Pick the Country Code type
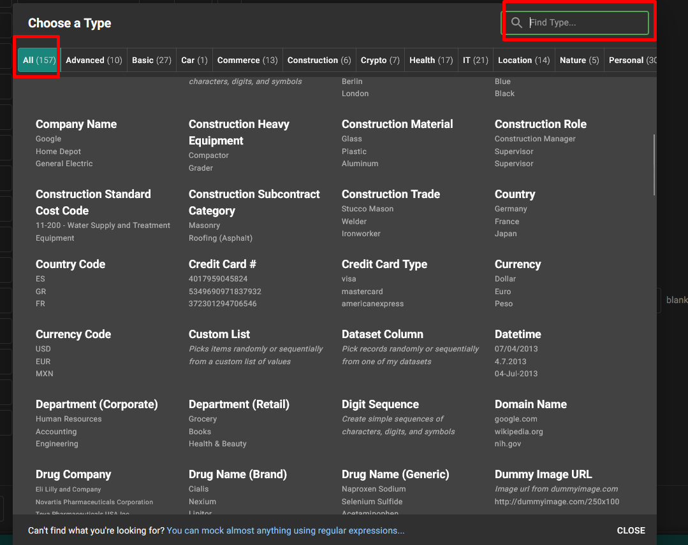 (x=71, y=265)
